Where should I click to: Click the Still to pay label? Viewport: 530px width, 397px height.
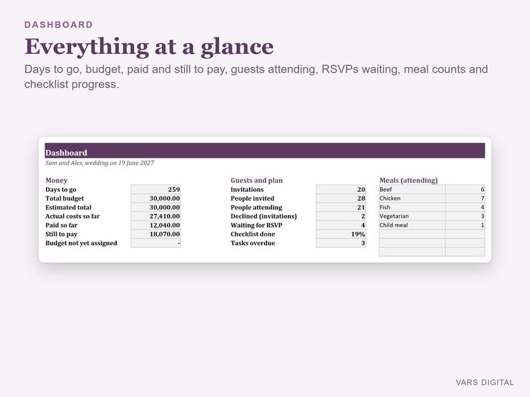tap(61, 234)
